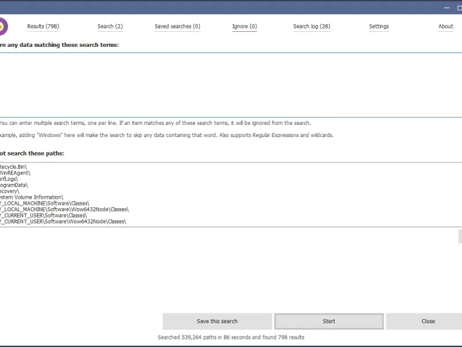Minimize the window
Screen dimensions: 462x347
tap(446, 8)
